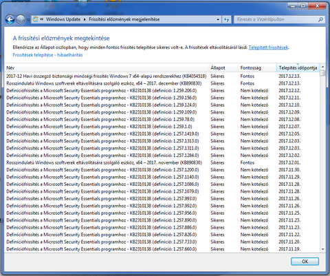Select the definition 1.259.124.0 row

pyautogui.click(x=162, y=105)
